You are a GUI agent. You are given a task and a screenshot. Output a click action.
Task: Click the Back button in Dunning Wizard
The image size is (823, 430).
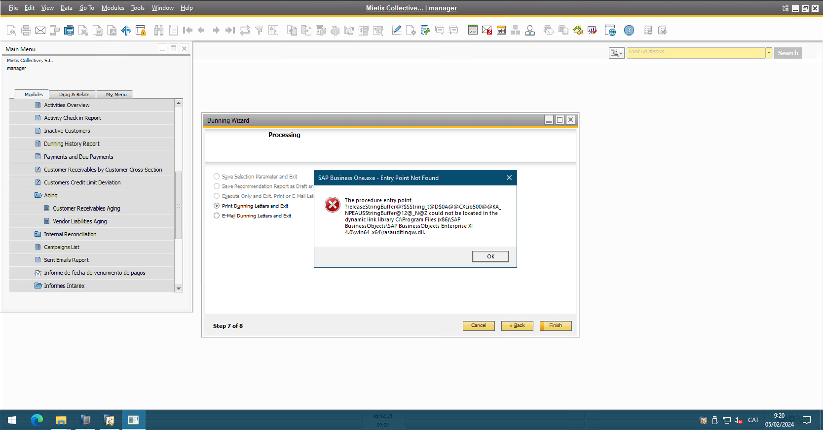click(x=517, y=325)
